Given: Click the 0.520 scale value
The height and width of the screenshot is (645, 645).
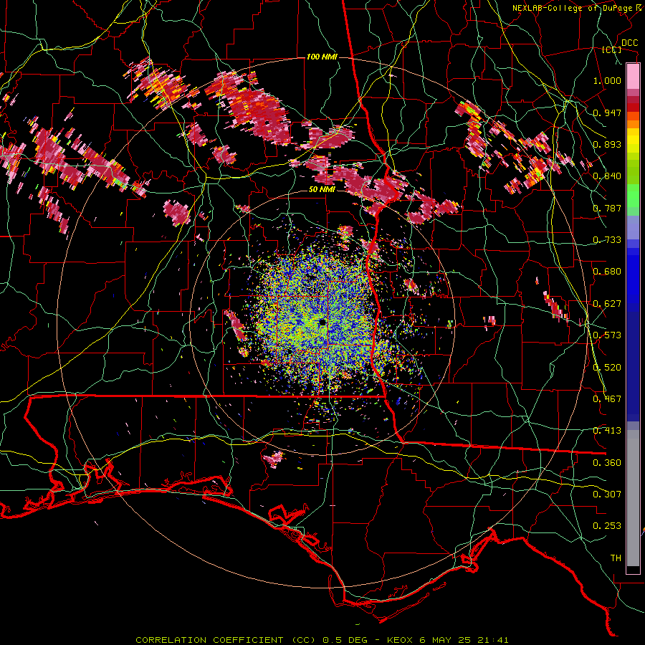Looking at the screenshot, I should [x=607, y=368].
